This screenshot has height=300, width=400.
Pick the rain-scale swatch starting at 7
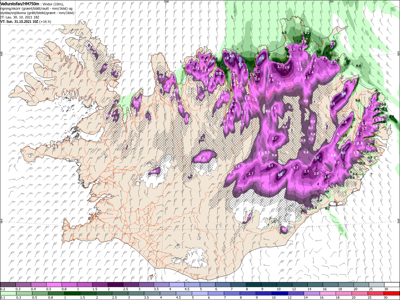(x=231, y=293)
